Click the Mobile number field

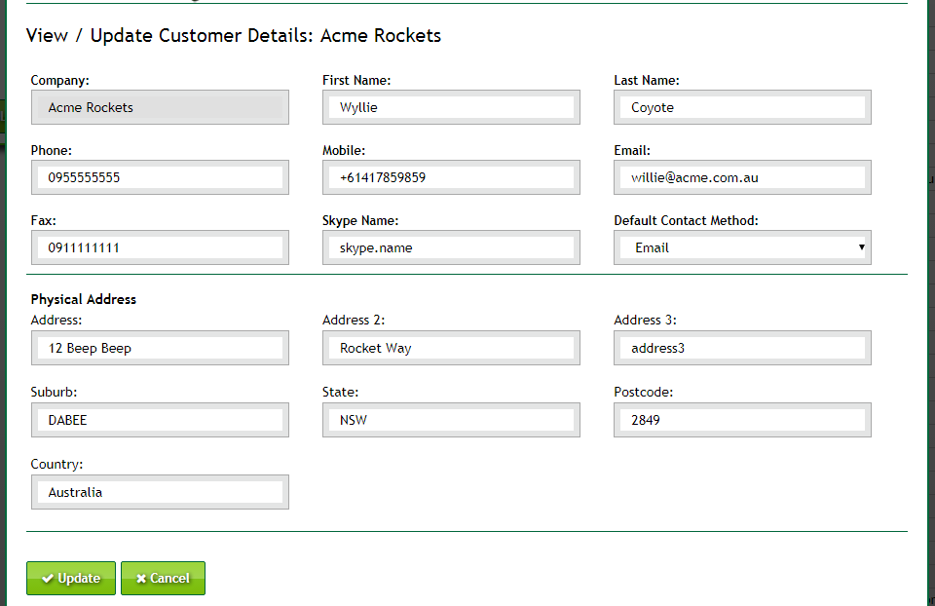point(451,177)
